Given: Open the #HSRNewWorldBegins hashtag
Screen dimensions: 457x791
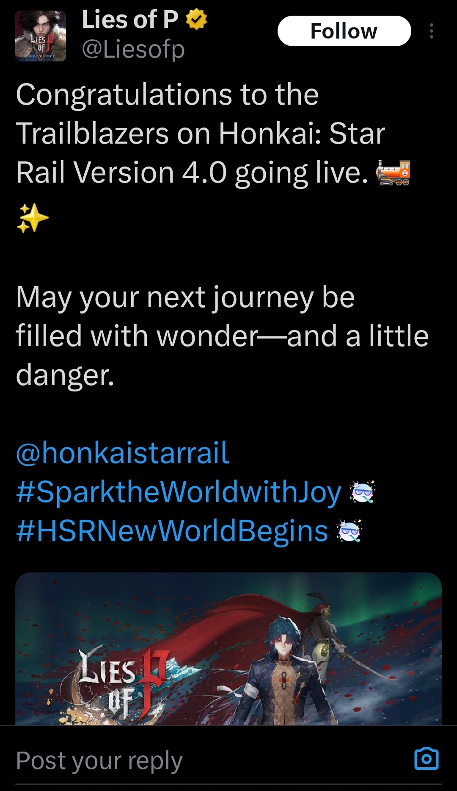Looking at the screenshot, I should [x=172, y=531].
